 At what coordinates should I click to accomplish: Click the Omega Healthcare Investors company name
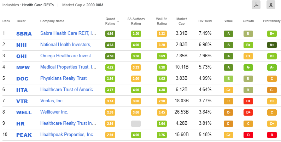(x=68, y=56)
